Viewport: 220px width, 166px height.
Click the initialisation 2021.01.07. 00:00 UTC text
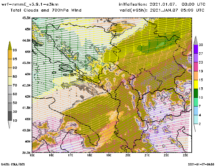(162, 4)
